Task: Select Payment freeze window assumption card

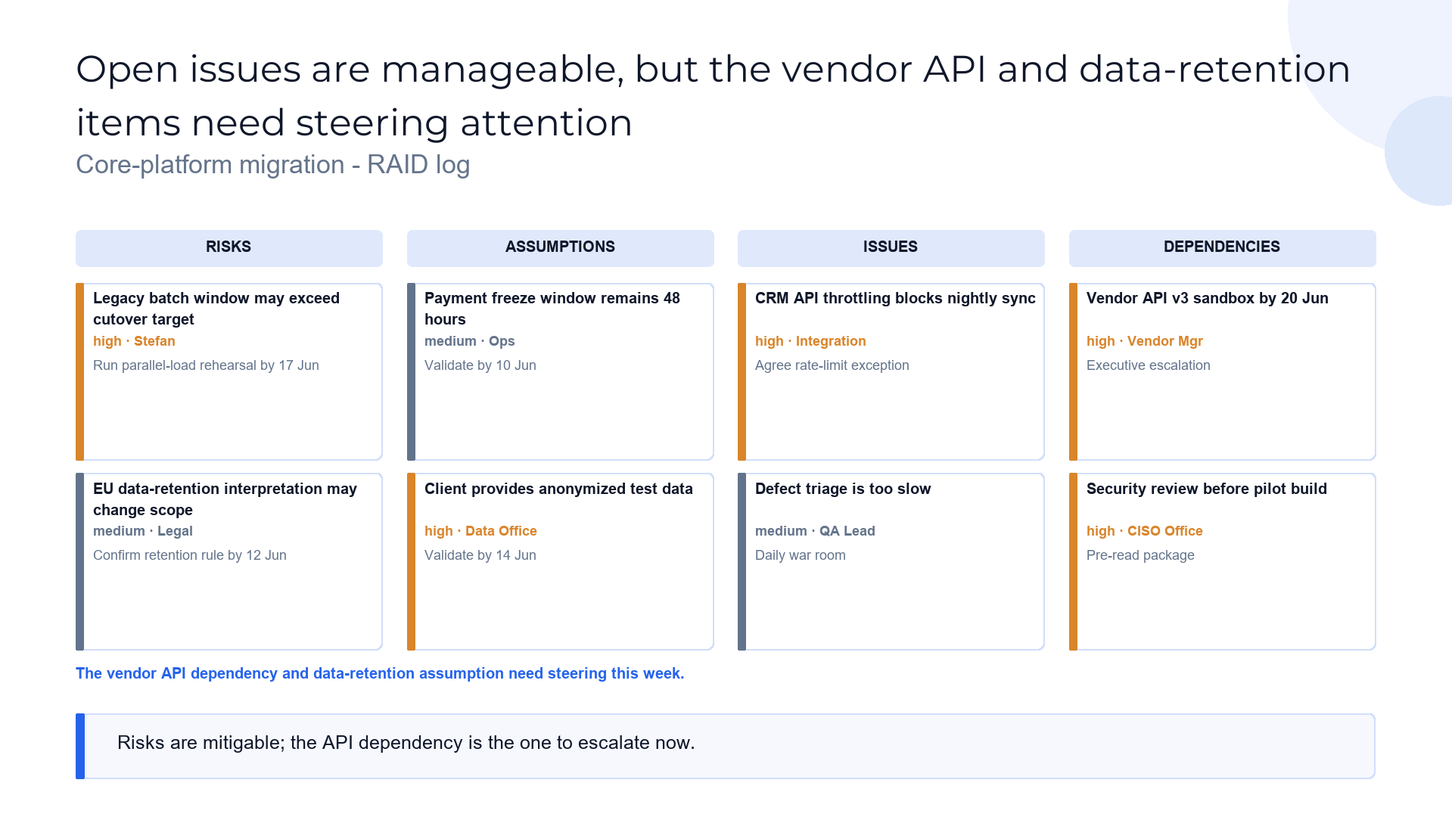Action: point(560,371)
